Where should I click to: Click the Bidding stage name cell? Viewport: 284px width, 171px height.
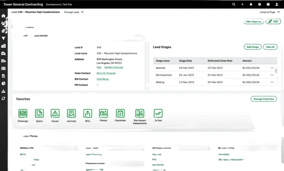click(160, 82)
